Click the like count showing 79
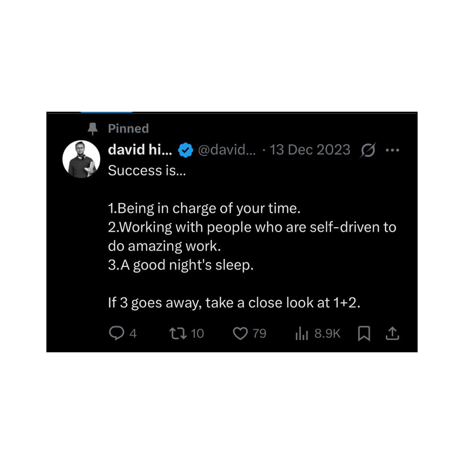This screenshot has width=464, height=464. click(259, 333)
